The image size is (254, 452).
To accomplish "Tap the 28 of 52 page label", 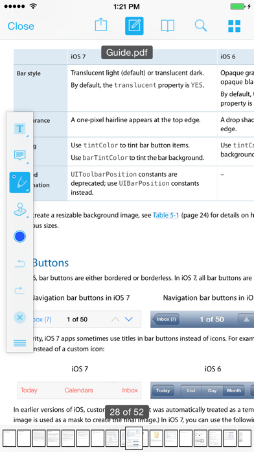I will click(x=126, y=412).
